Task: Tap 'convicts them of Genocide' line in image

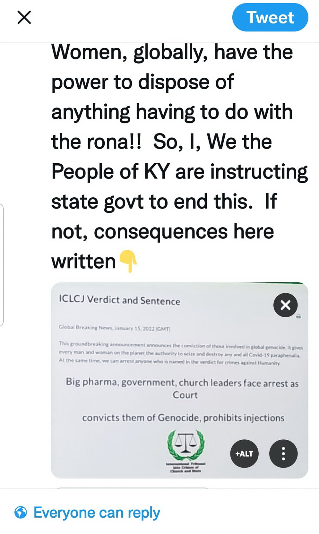Action: tap(183, 418)
